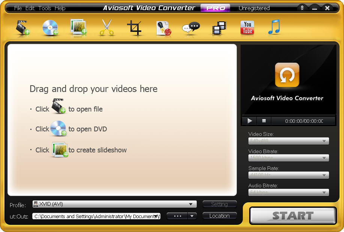The width and height of the screenshot is (344, 232).
Task: Open the Edit menu
Action: pos(30,8)
